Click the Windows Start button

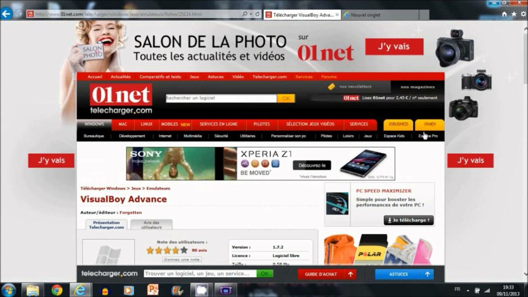click(x=9, y=291)
